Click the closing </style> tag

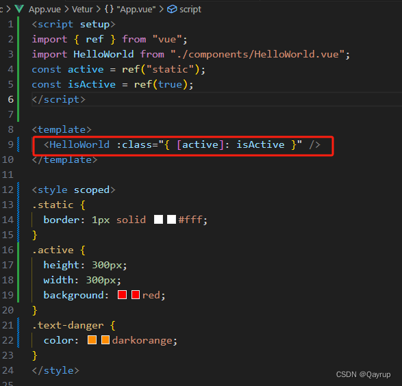55,370
